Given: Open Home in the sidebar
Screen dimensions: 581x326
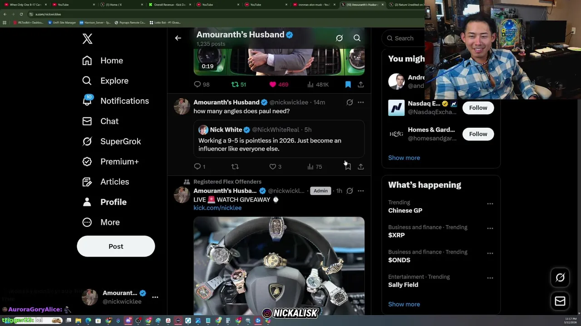Looking at the screenshot, I should tap(103, 60).
